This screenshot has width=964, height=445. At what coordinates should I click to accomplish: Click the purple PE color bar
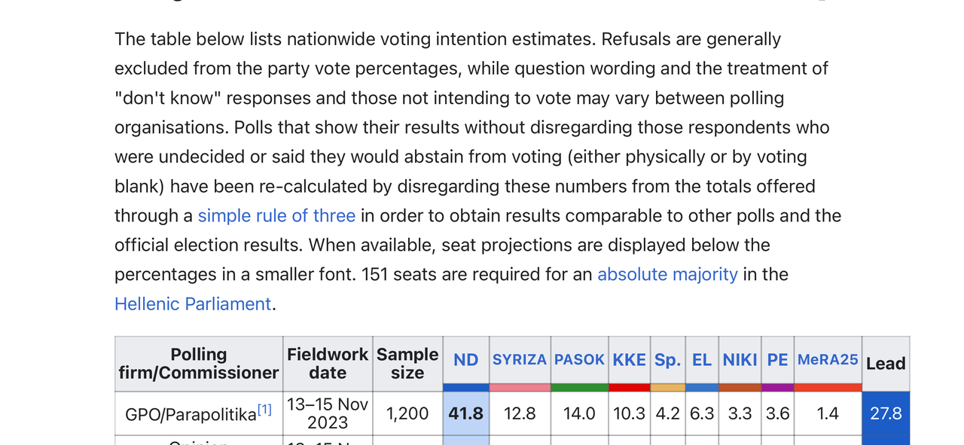click(777, 387)
